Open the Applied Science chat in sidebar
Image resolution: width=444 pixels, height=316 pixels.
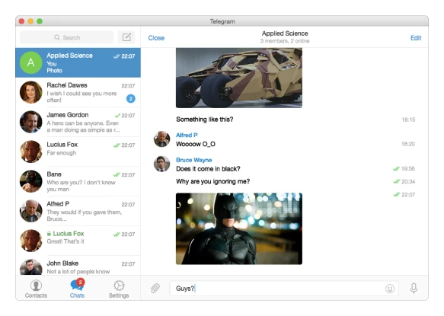click(78, 62)
